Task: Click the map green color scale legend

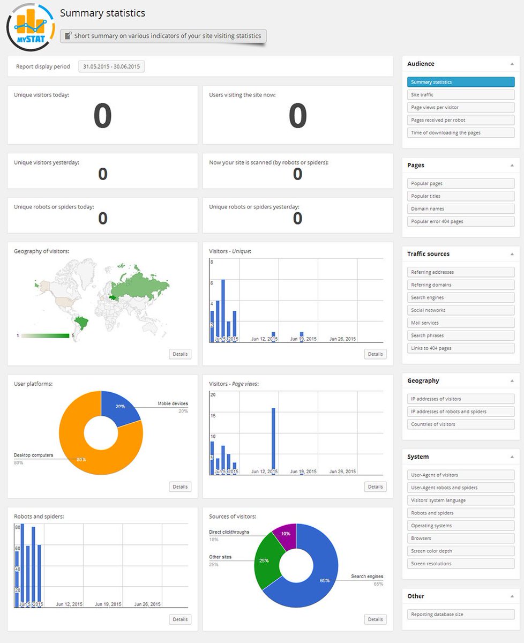Action: 45,336
